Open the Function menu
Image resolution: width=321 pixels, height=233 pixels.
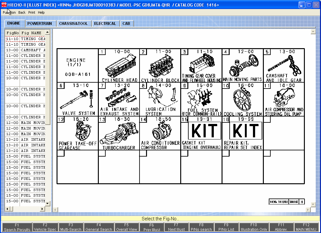pos(9,12)
